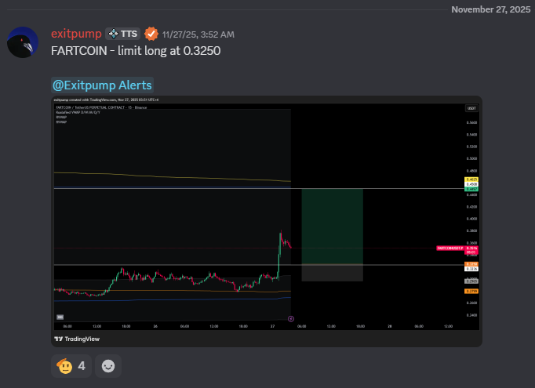Click the November 27, 2025 date divider label
535x388 pixels.
coord(490,9)
